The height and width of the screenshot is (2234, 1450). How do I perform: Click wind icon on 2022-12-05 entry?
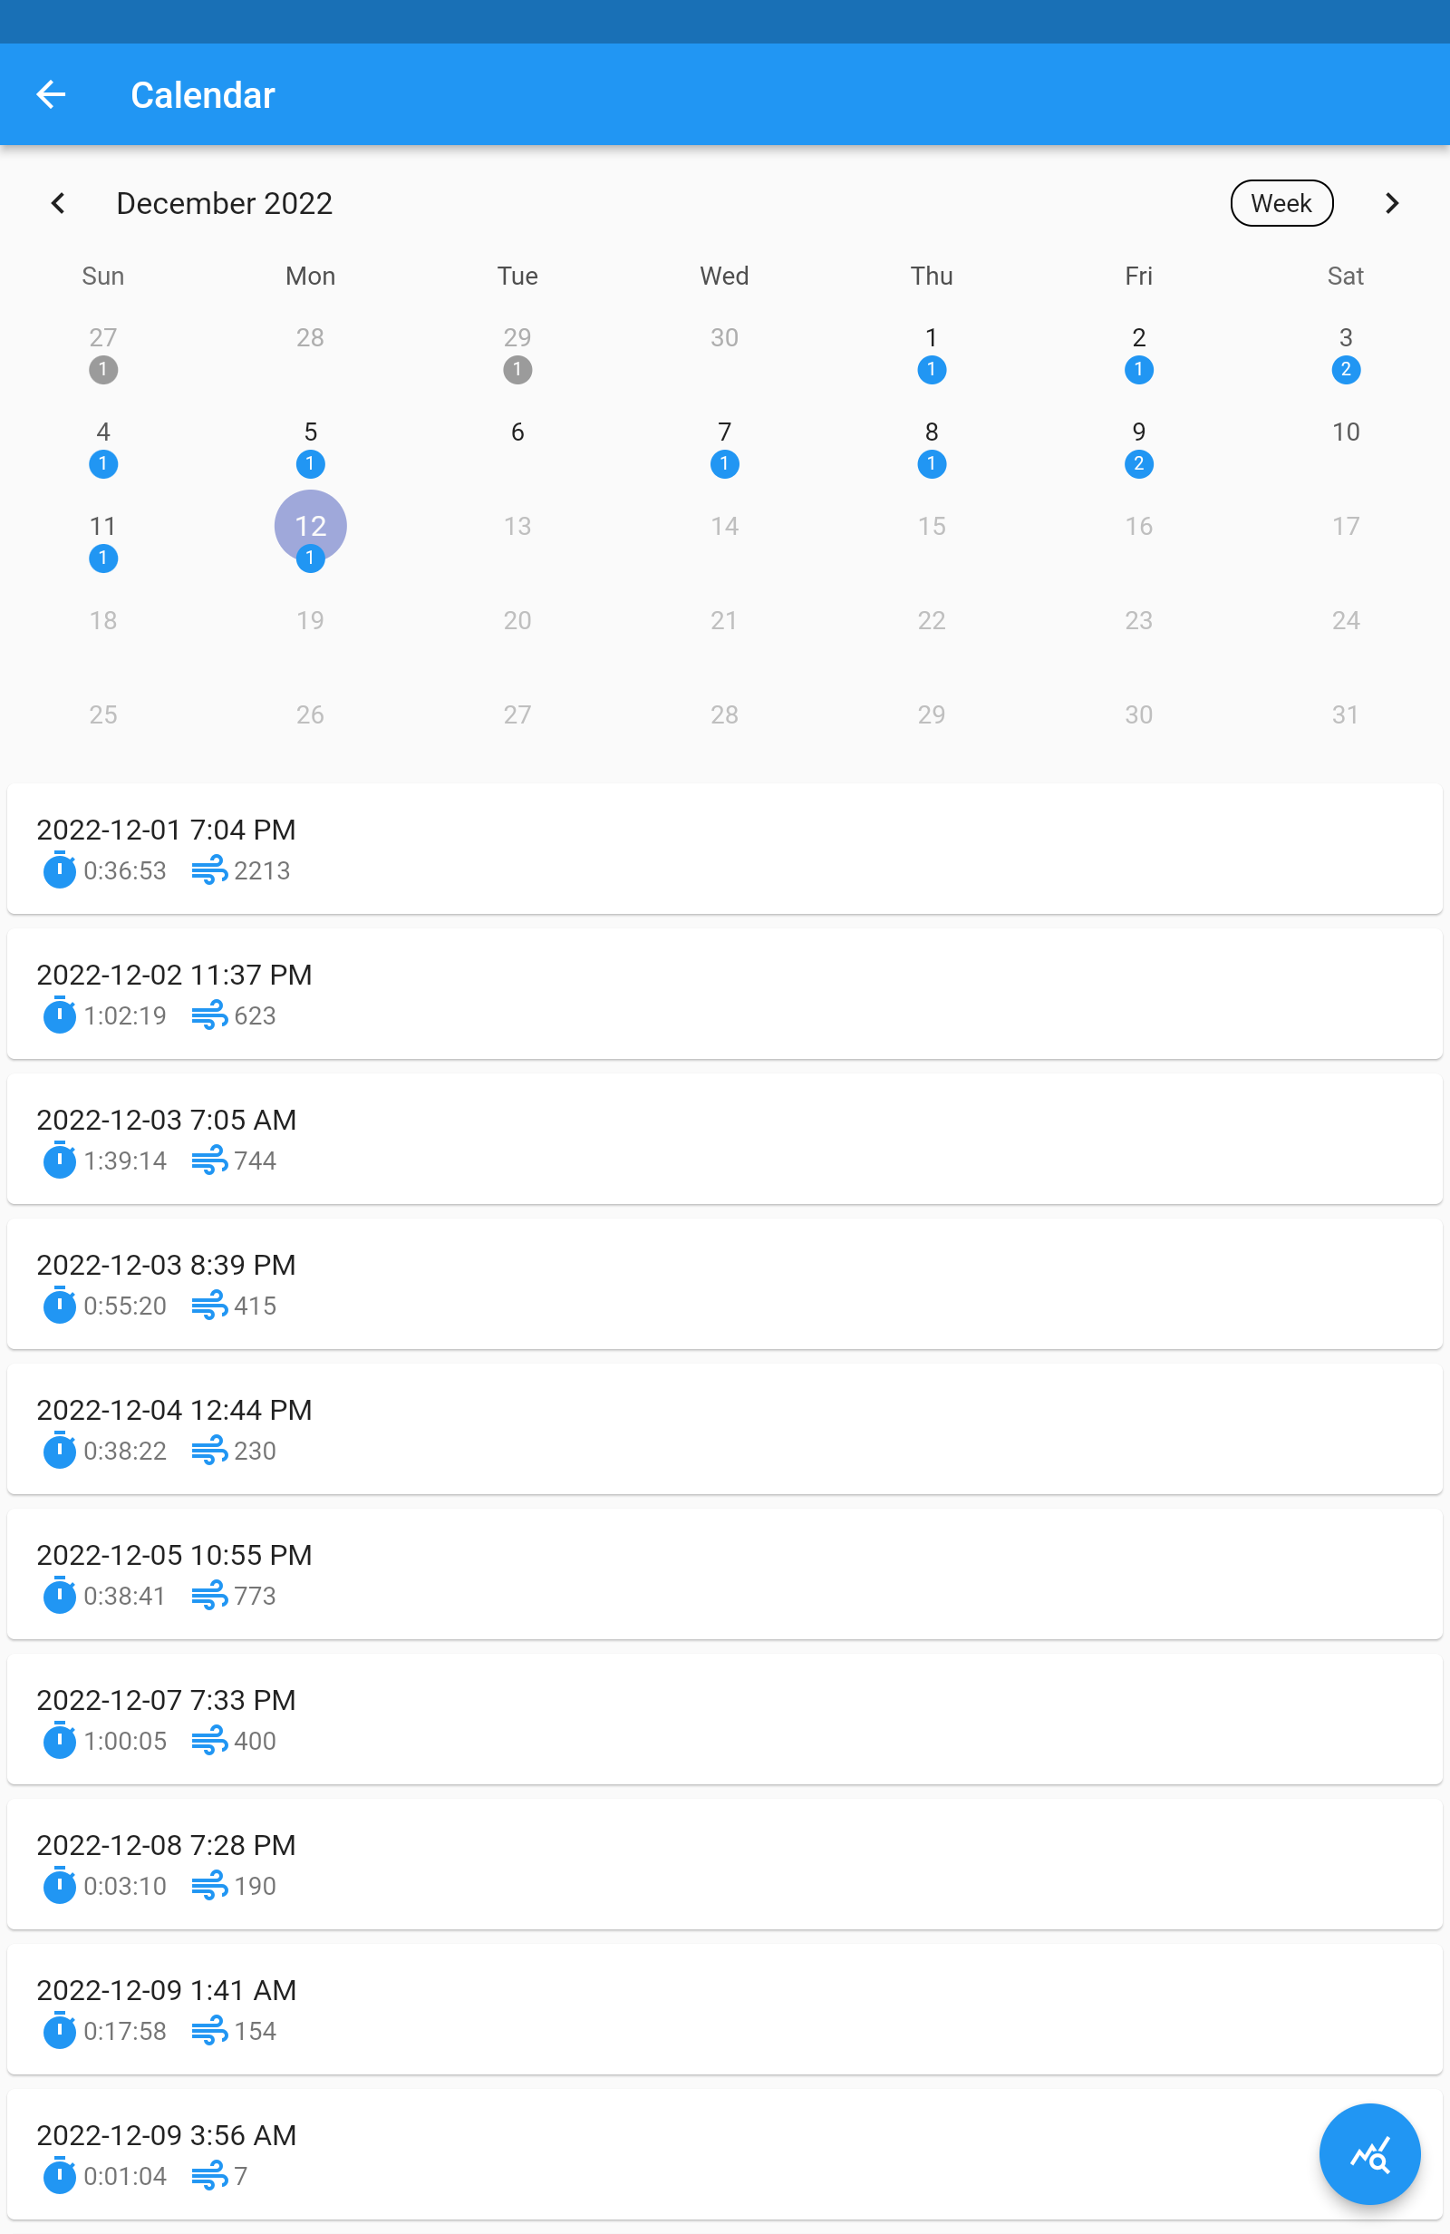(208, 1596)
